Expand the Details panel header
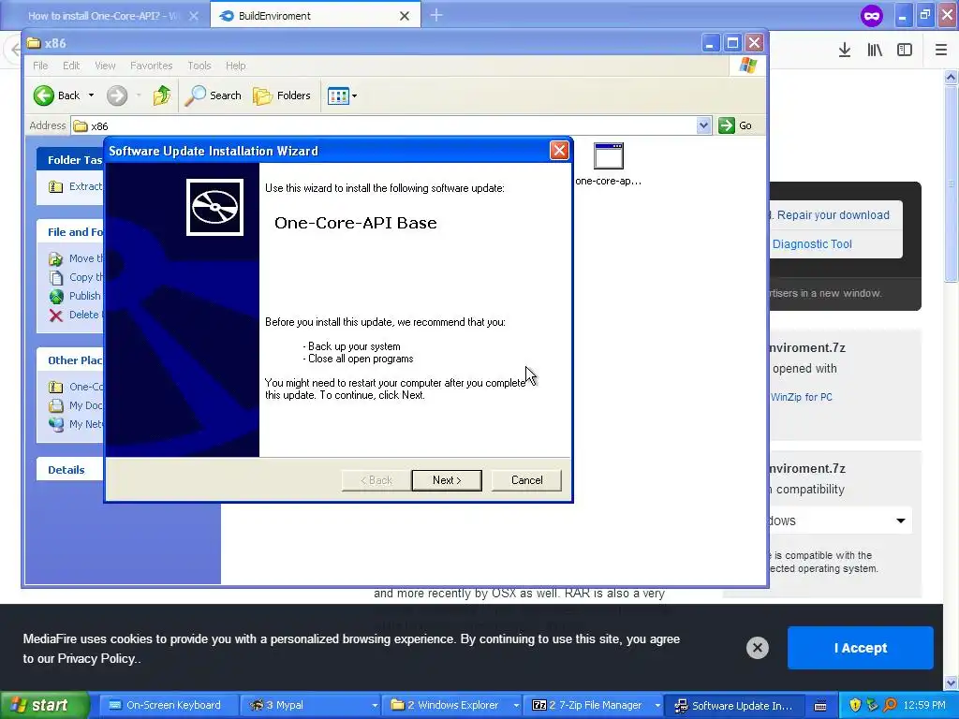 pyautogui.click(x=69, y=470)
